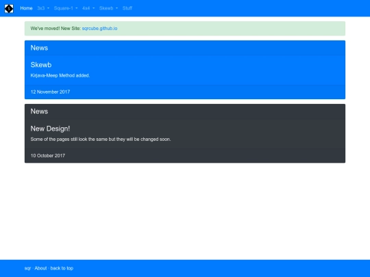Expand the Square-1 dropdown menu
The width and height of the screenshot is (370, 277).
tap(66, 8)
